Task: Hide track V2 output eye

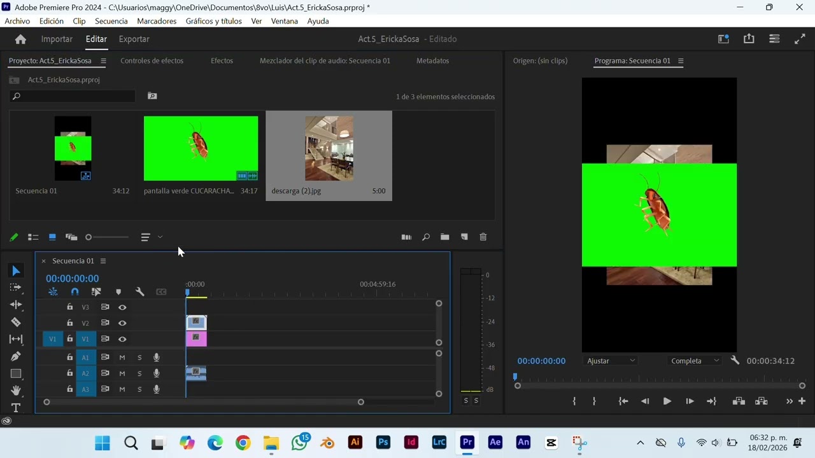Action: tap(122, 323)
